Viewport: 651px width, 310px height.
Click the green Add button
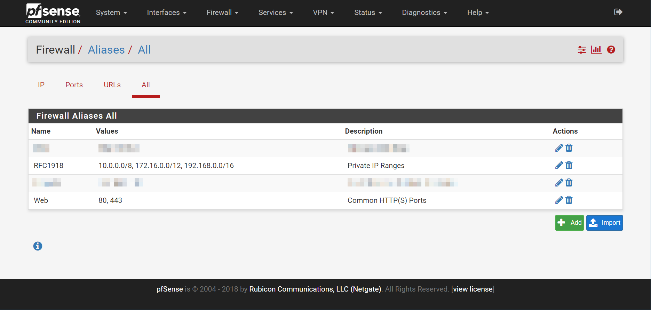point(569,223)
